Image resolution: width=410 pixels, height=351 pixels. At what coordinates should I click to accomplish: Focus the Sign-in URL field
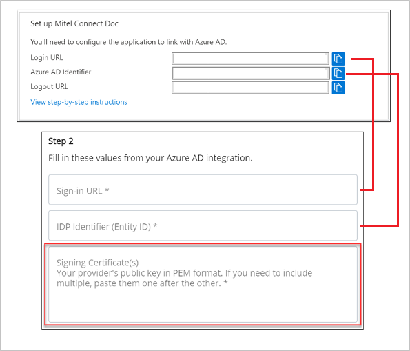click(203, 190)
